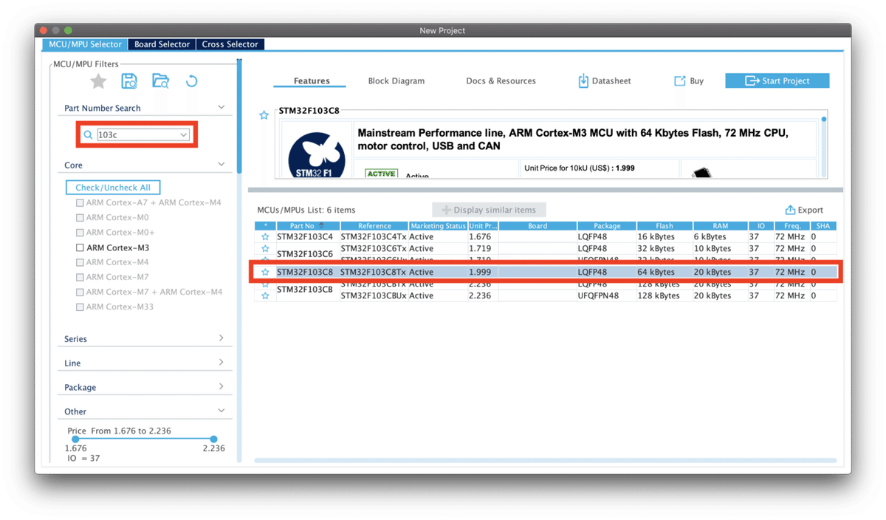This screenshot has width=886, height=520.
Task: Toggle the ARM Cortex-M7 checkbox
Action: pyautogui.click(x=80, y=277)
